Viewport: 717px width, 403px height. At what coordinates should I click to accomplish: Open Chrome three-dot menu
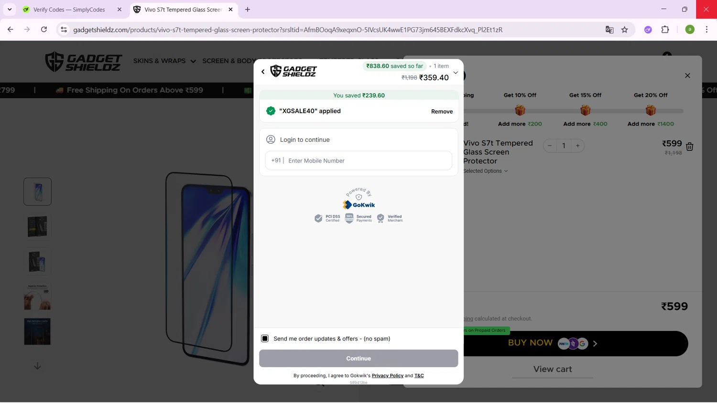click(x=706, y=30)
